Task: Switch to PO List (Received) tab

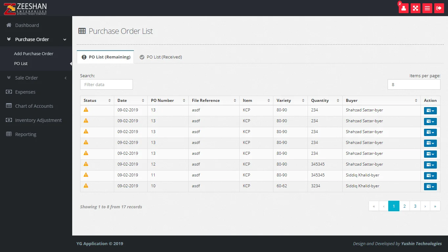Action: 161,57
